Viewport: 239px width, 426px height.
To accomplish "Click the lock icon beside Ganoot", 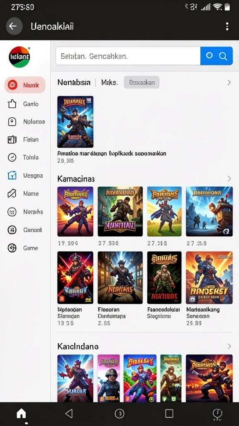I will pyautogui.click(x=12, y=230).
